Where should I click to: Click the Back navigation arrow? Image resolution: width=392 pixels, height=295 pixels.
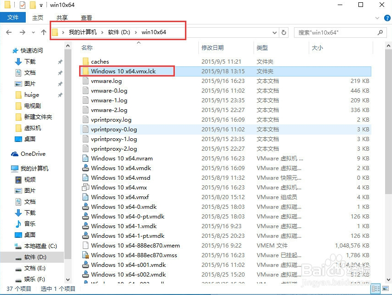click(x=9, y=32)
